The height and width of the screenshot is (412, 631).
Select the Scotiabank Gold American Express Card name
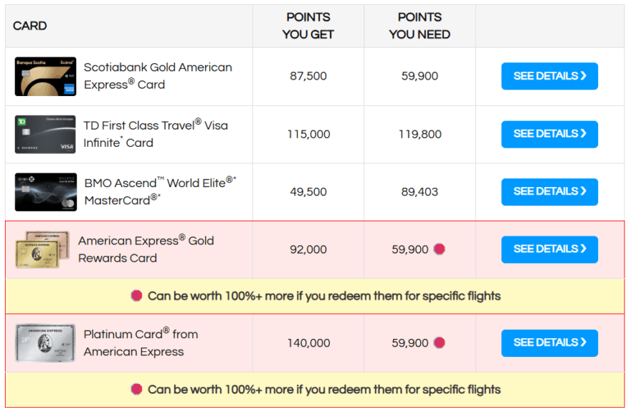[x=158, y=76]
